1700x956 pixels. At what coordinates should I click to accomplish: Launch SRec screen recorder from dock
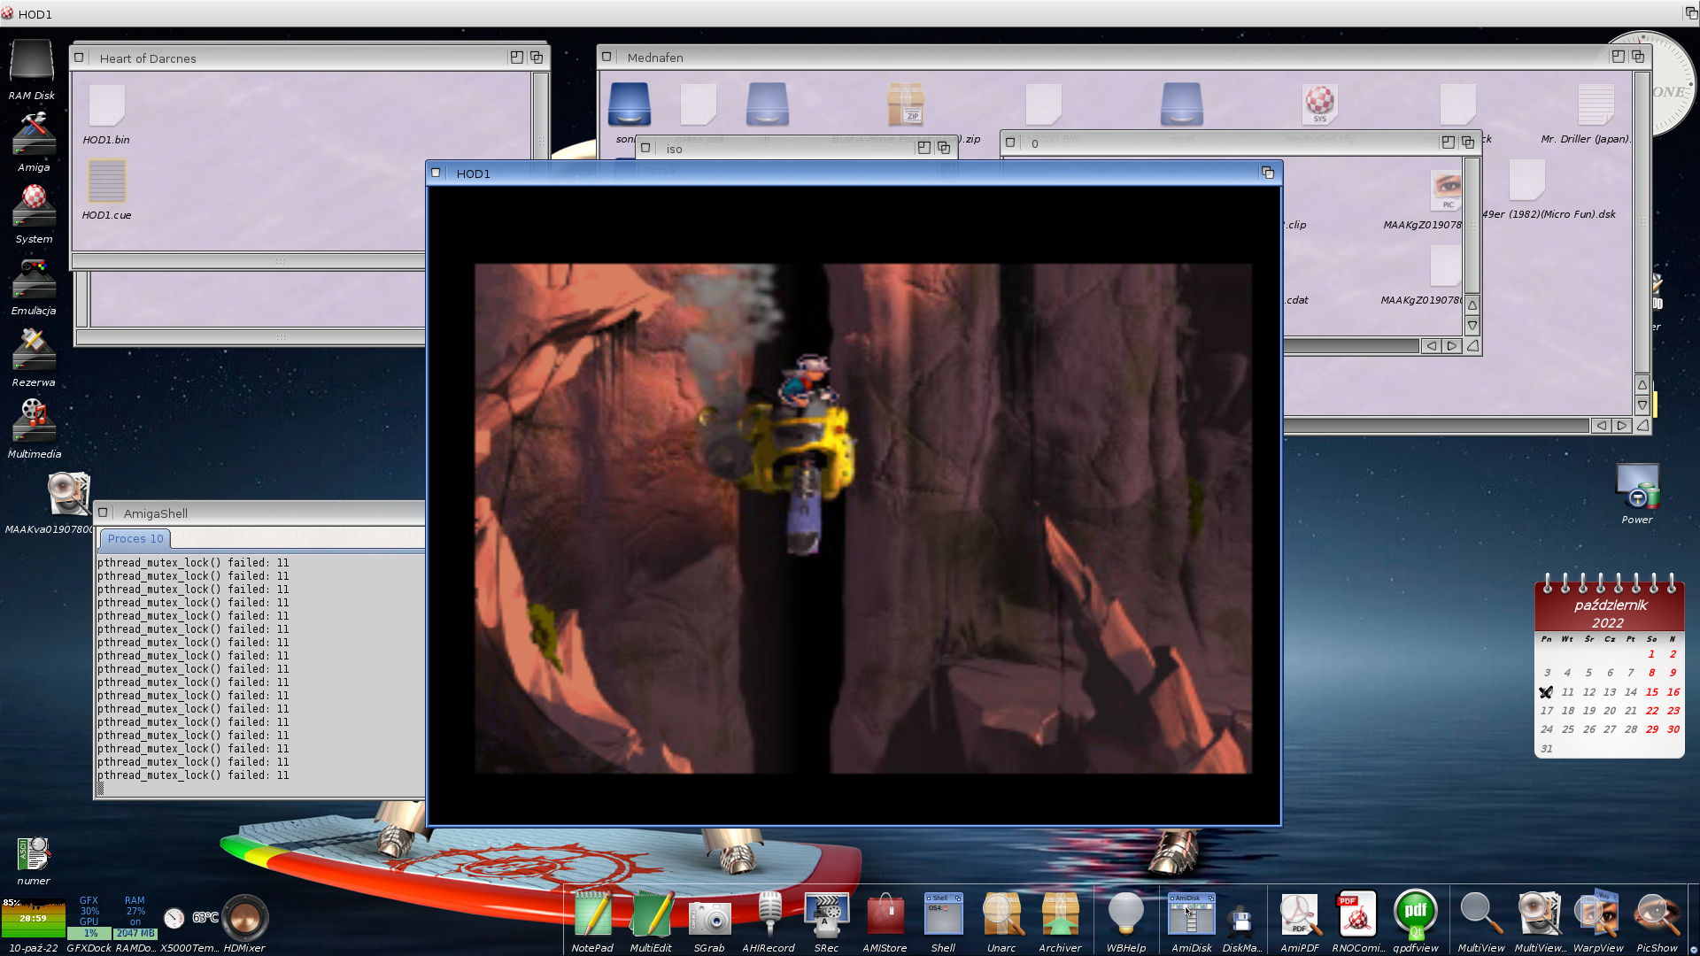click(826, 914)
